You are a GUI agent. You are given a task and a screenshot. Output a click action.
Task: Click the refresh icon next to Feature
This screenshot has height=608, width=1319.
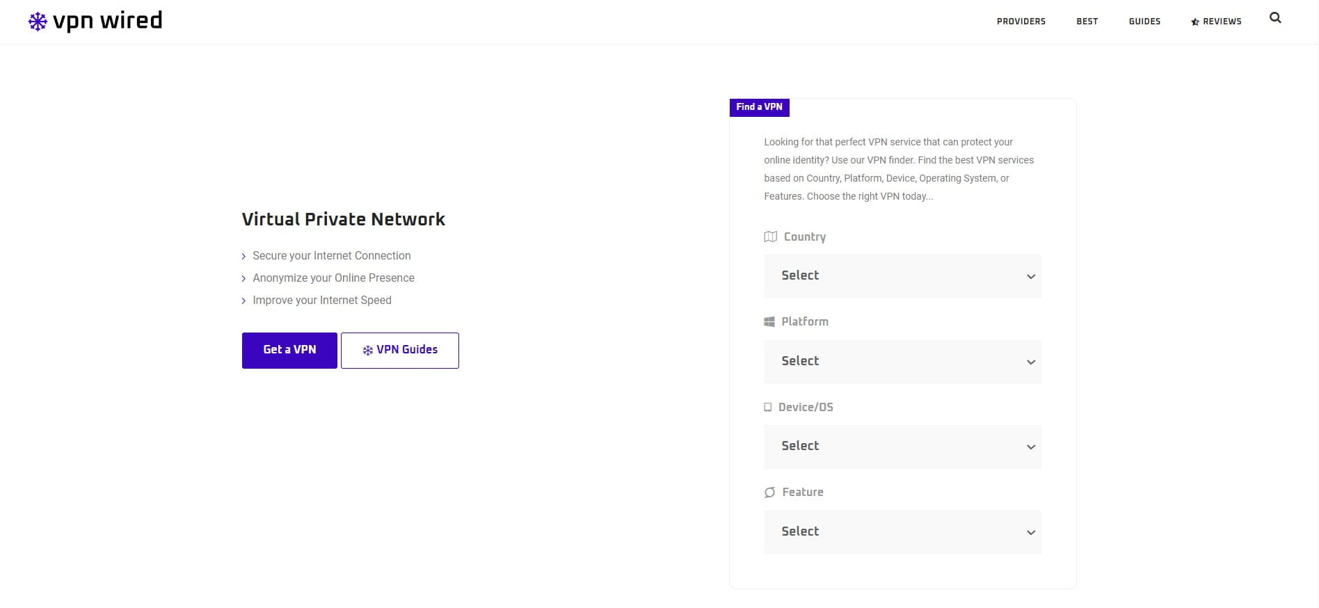click(769, 493)
